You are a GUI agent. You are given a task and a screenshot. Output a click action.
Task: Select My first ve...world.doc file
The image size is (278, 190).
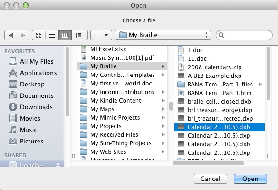pos(122,83)
